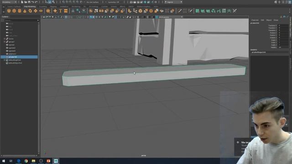This screenshot has width=292, height=164.
Task: Click the crossed Target Weld icon
Action: pos(235,11)
